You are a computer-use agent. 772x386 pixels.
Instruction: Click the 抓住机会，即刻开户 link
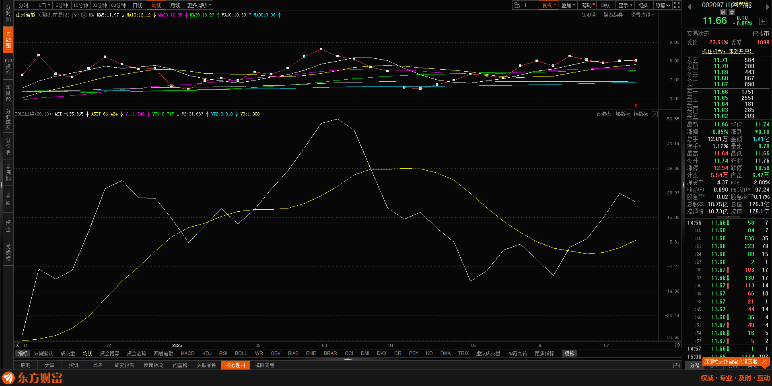coord(727,51)
